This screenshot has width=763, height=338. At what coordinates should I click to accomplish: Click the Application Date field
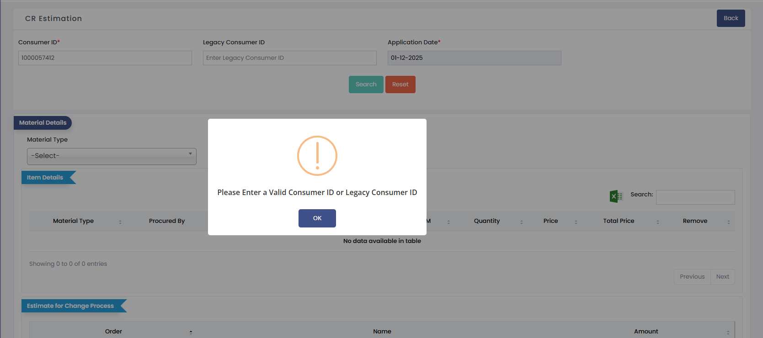(x=475, y=58)
